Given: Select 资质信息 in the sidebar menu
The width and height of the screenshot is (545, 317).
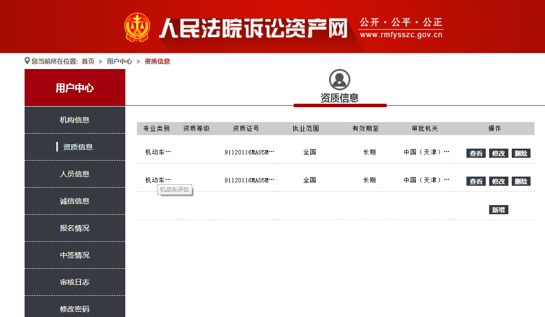Looking at the screenshot, I should coord(75,147).
